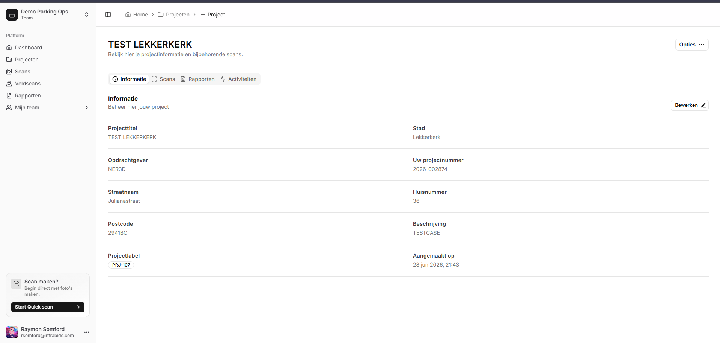Click the Demo Parking Ops team logo
Viewport: 720px width, 343px height.
pyautogui.click(x=12, y=15)
